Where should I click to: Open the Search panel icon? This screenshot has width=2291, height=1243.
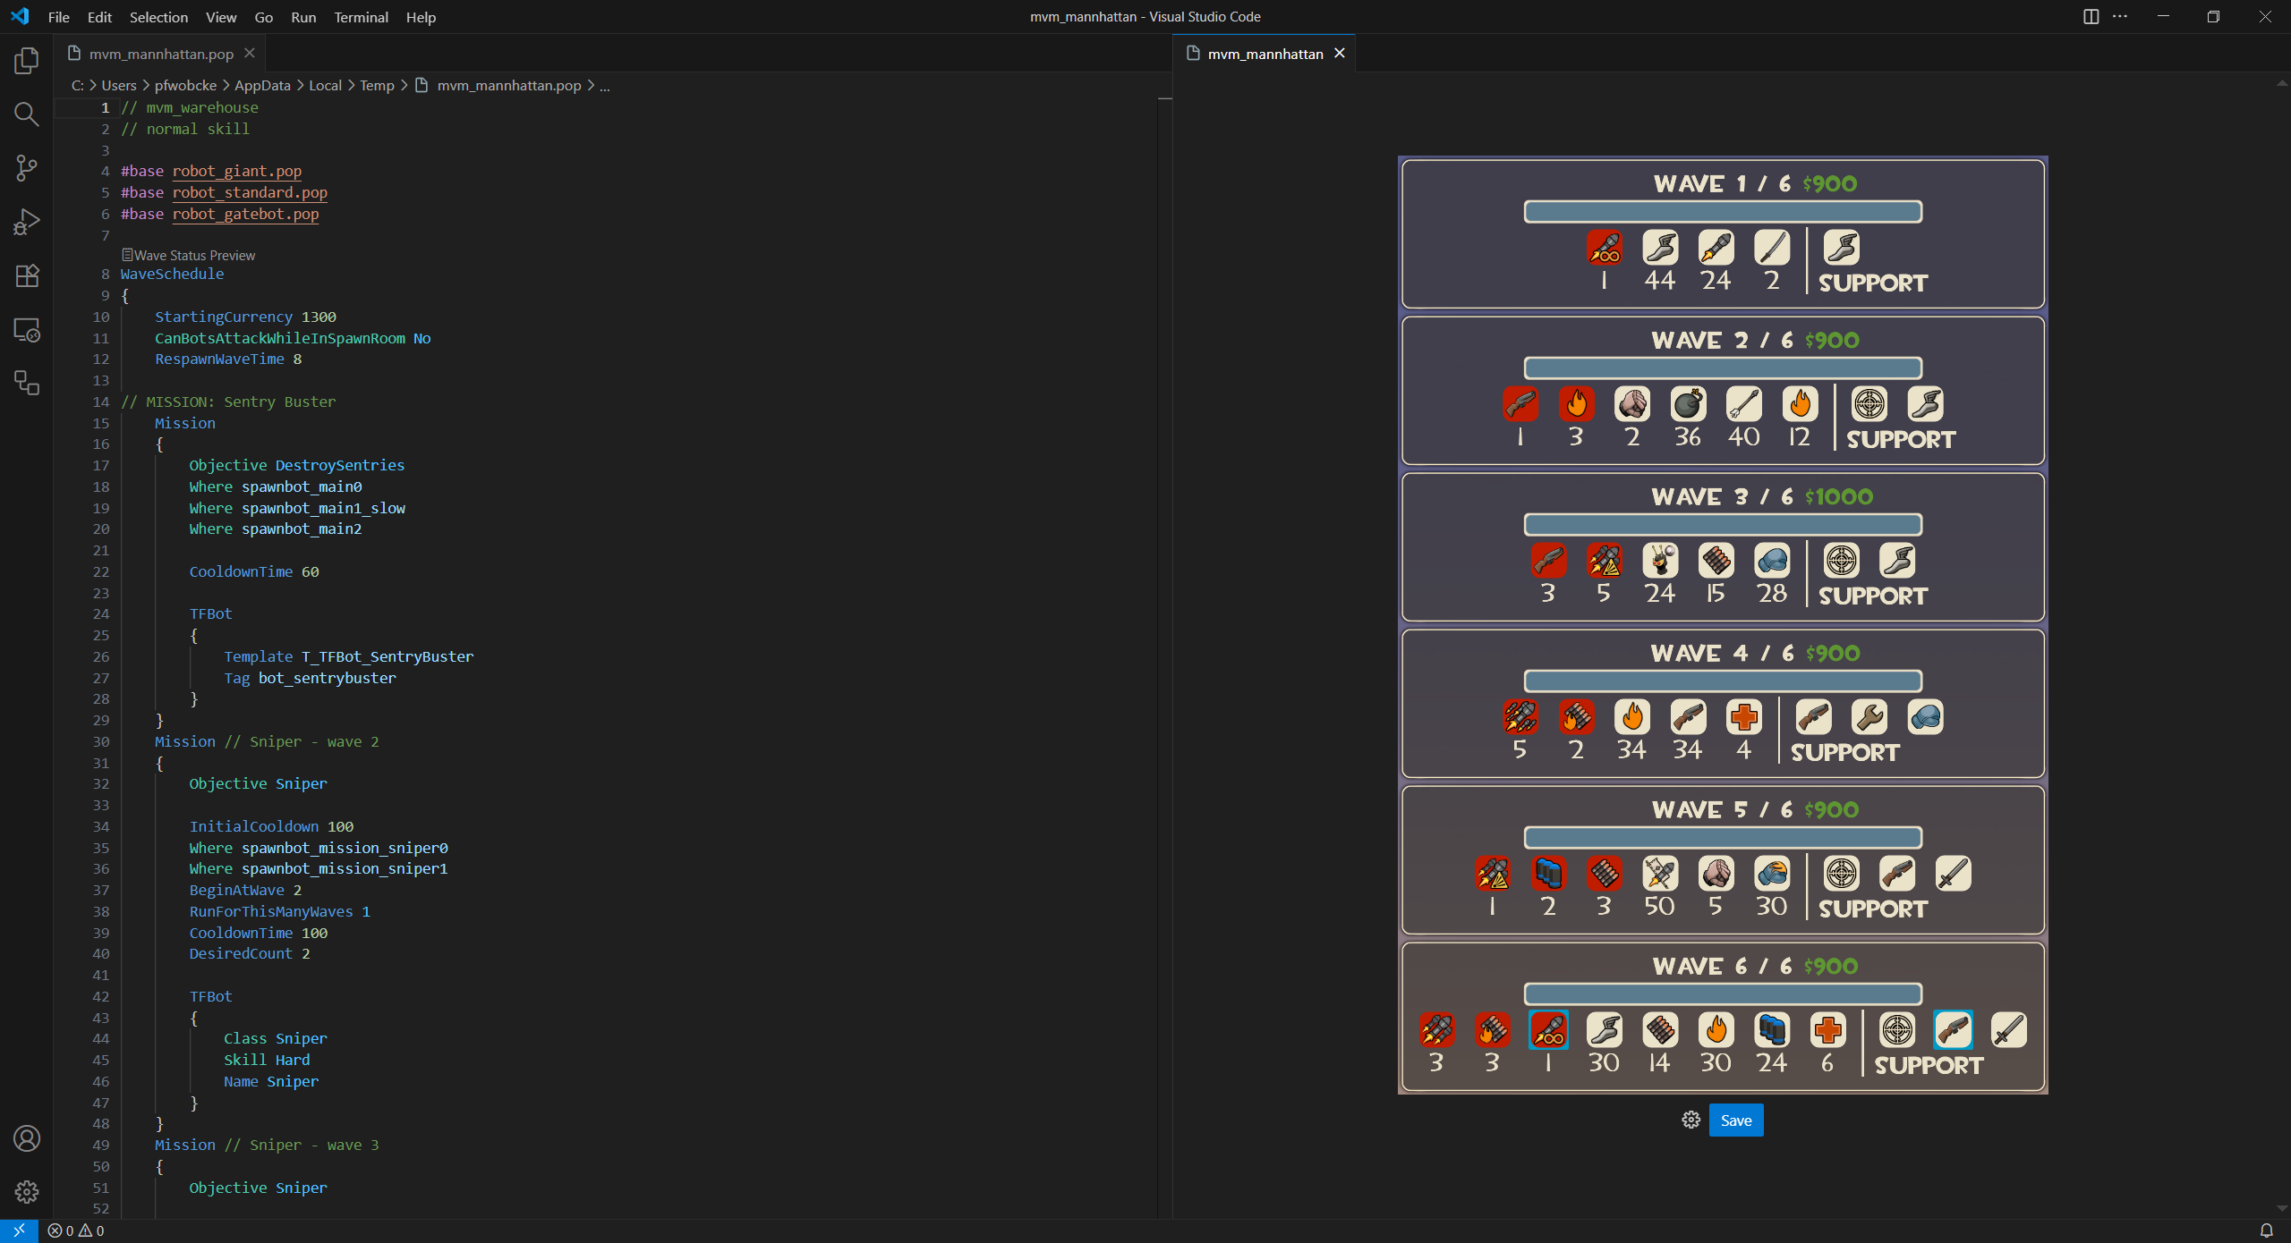[x=26, y=114]
